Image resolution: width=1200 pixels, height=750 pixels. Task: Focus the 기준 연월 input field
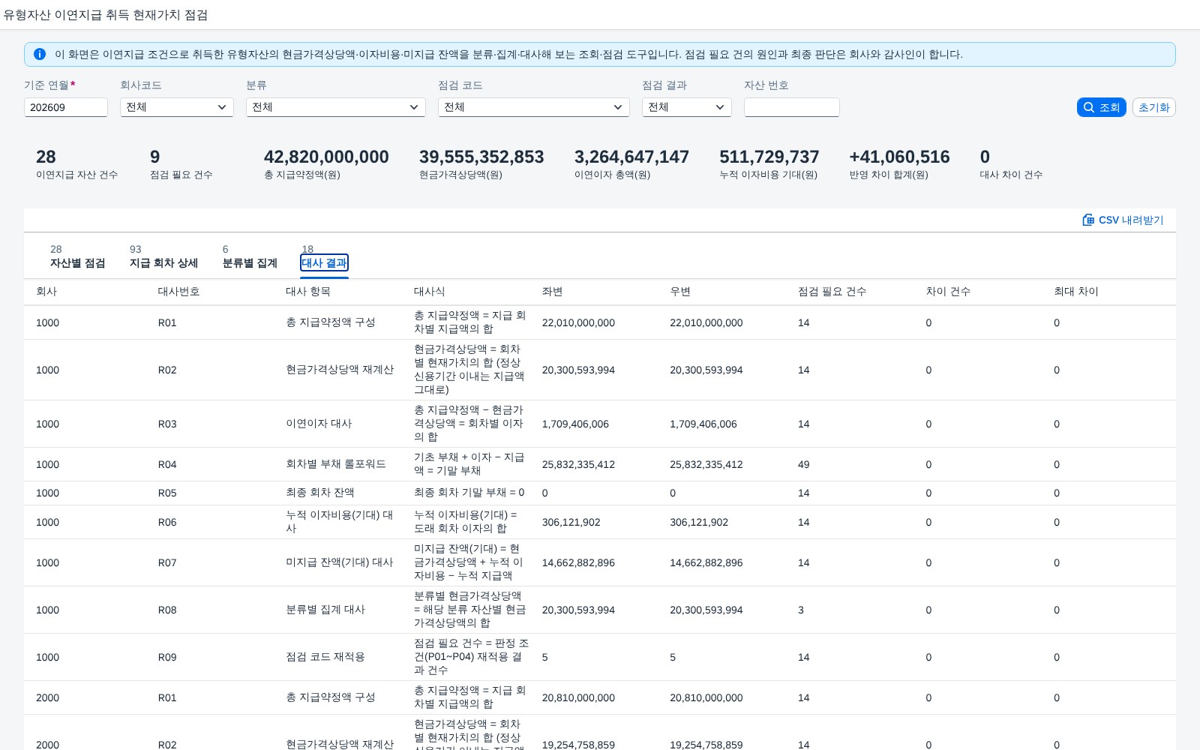(66, 107)
